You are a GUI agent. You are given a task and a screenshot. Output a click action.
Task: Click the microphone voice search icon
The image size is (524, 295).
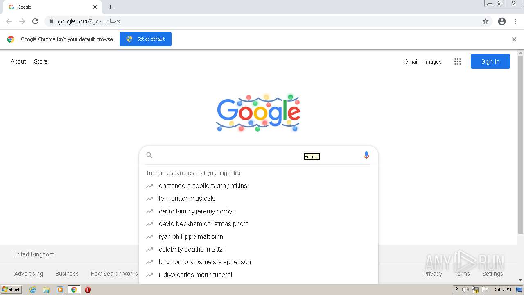pyautogui.click(x=366, y=155)
